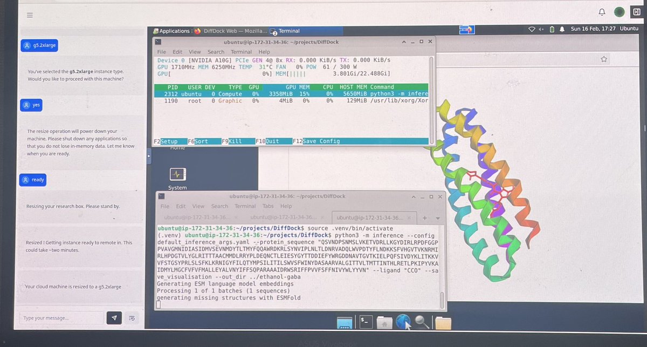Select the F6 Sort option
647x347 pixels.
(198, 141)
